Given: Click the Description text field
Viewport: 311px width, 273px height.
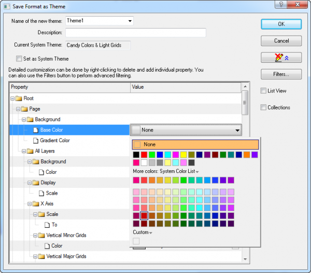Looking at the screenshot, I should 135,33.
